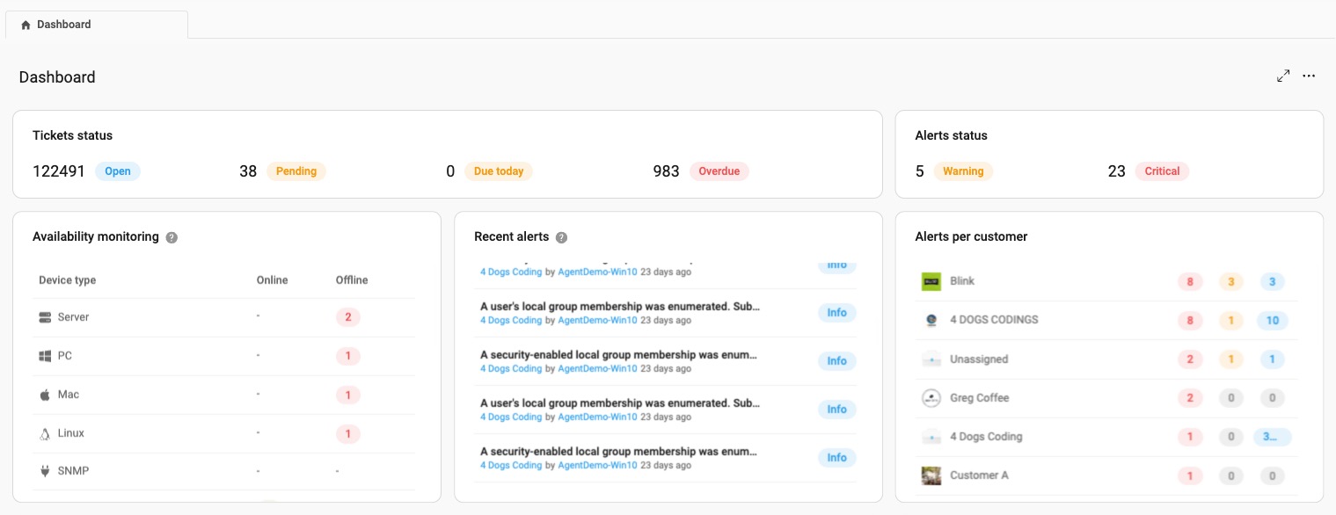The image size is (1336, 515).
Task: Click the Windows PC device icon
Action: pyautogui.click(x=45, y=356)
